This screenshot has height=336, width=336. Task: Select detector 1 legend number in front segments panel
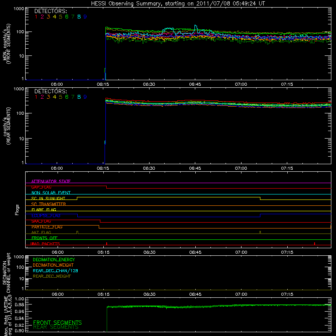pyautogui.click(x=36, y=17)
